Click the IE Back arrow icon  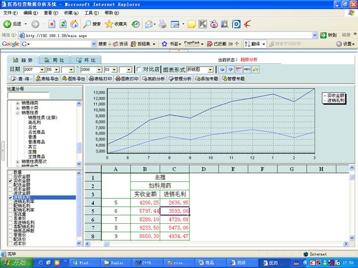click(x=7, y=24)
